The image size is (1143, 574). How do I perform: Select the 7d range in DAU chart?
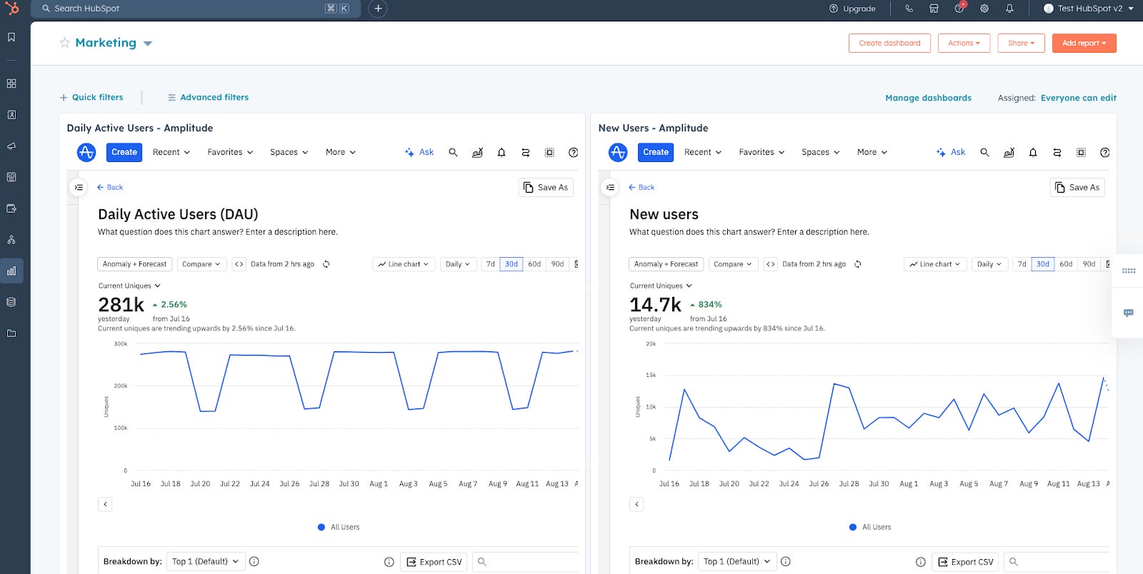tap(490, 264)
